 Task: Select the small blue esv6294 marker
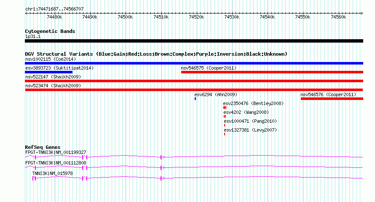tap(196, 99)
